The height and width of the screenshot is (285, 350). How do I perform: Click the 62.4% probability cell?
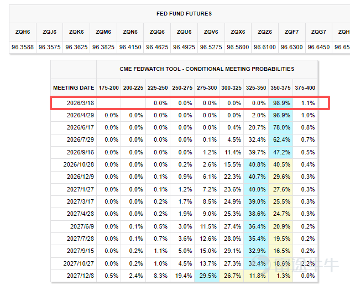(x=280, y=140)
